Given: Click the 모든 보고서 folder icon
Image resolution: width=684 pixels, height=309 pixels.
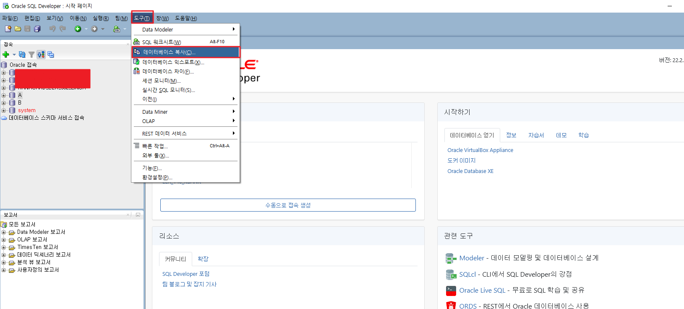Looking at the screenshot, I should tap(4, 225).
